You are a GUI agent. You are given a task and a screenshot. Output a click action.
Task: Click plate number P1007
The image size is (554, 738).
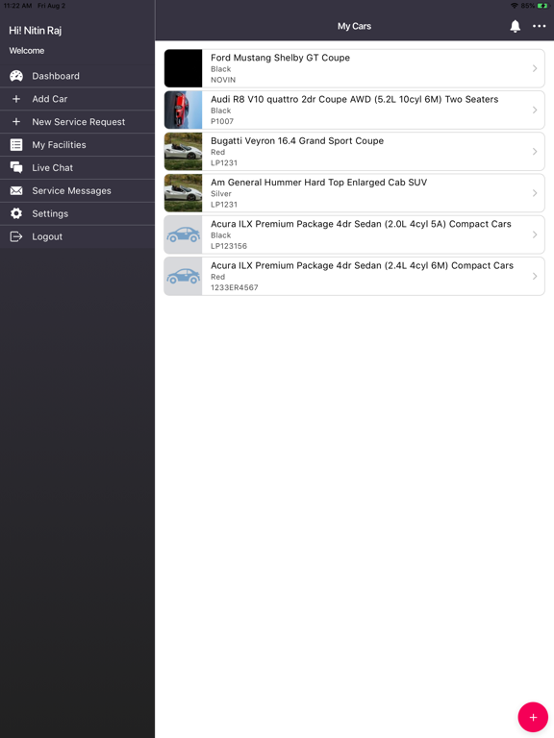pyautogui.click(x=222, y=121)
